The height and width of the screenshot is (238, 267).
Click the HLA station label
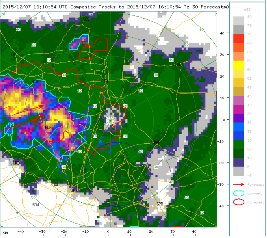coord(49,128)
